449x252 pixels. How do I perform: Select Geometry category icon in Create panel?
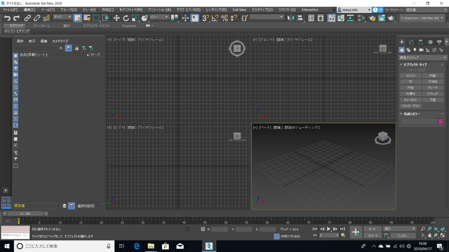point(402,50)
